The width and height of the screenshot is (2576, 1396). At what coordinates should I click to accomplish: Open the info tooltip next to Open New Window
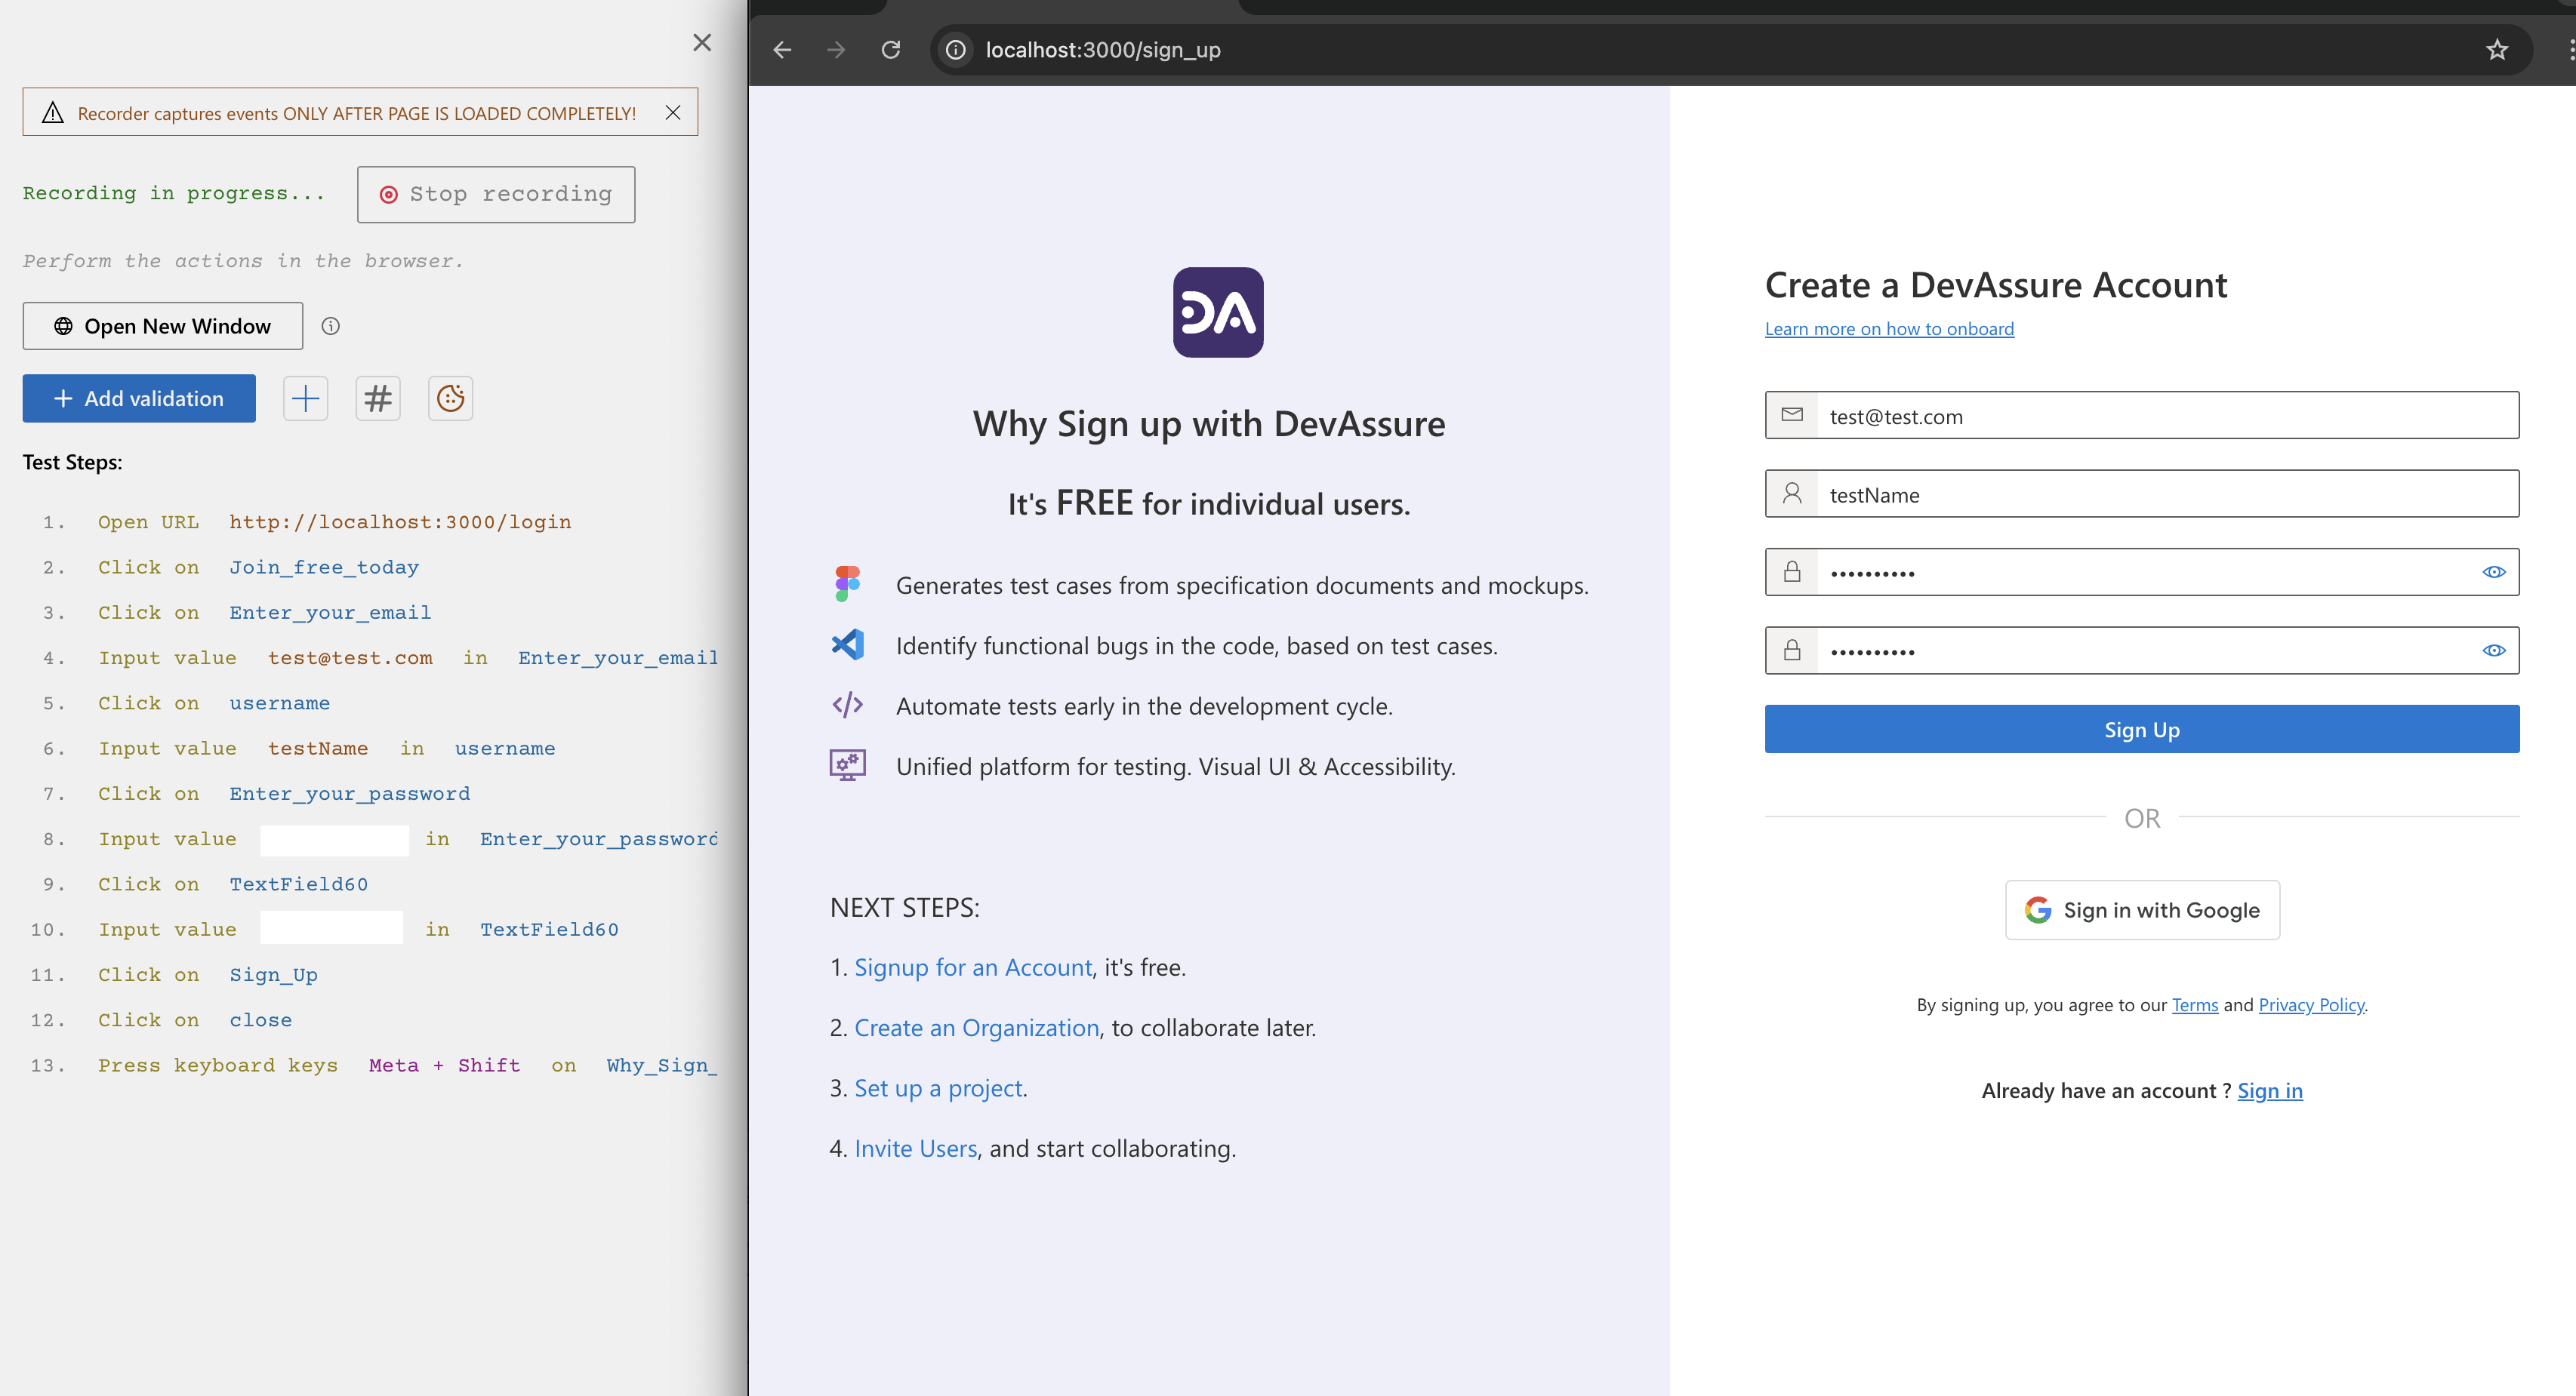(x=331, y=326)
